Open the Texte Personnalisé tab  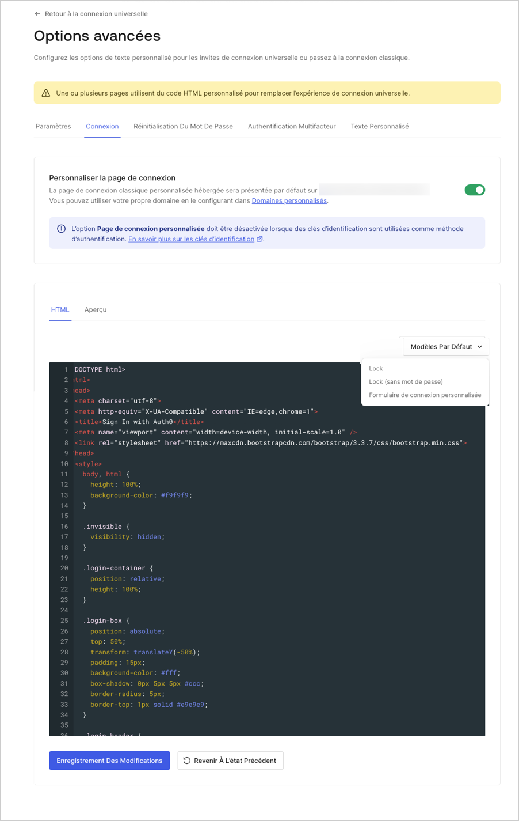coord(380,126)
